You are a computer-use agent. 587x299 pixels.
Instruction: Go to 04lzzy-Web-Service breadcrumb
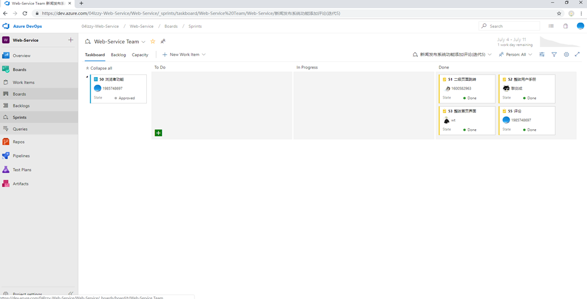[x=100, y=26]
